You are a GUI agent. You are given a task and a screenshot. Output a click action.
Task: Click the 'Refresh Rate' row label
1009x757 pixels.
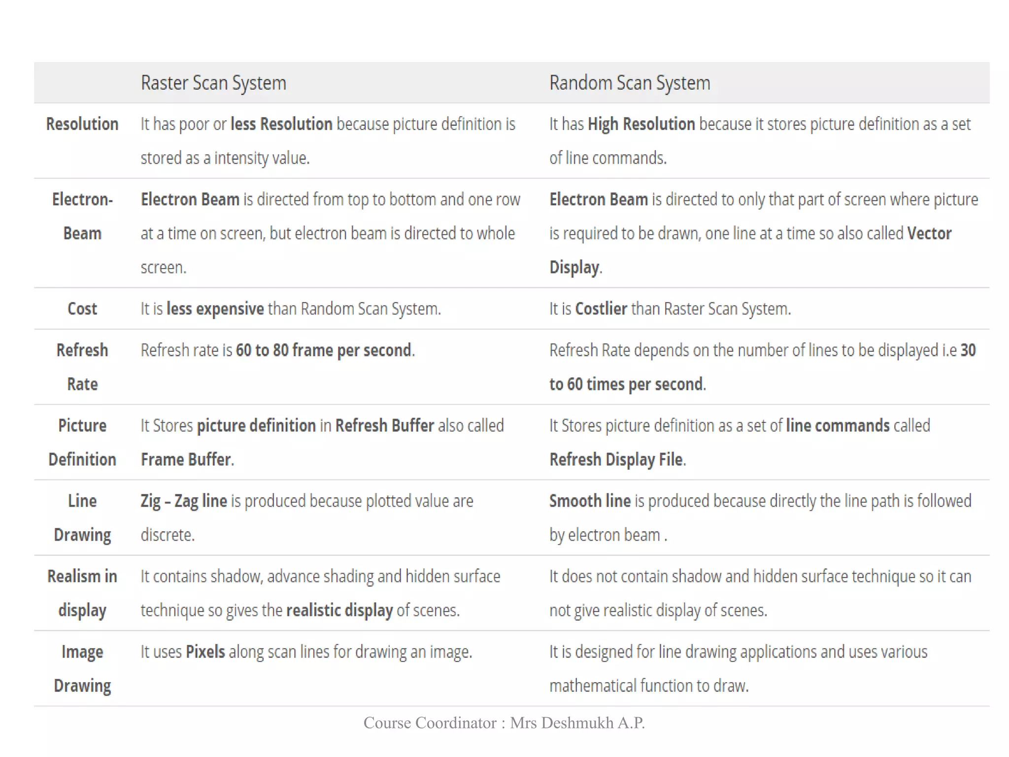[82, 367]
